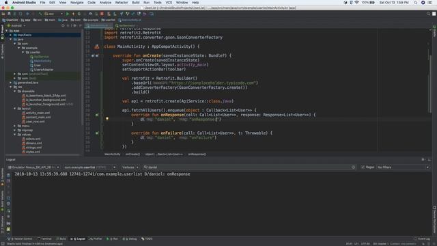Open the Version Control tool window

coord(20,238)
